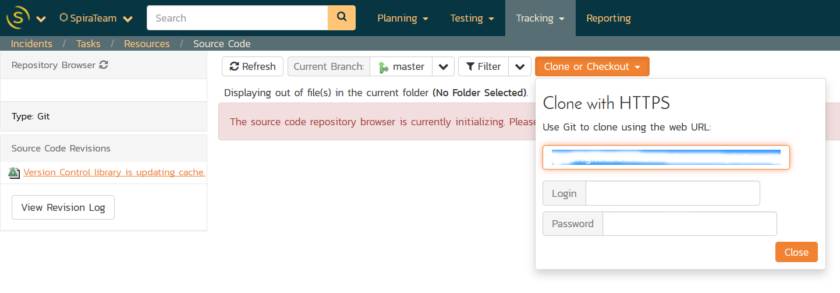This screenshot has width=840, height=293.
Task: Click the Filter funnel button
Action: pyautogui.click(x=483, y=66)
